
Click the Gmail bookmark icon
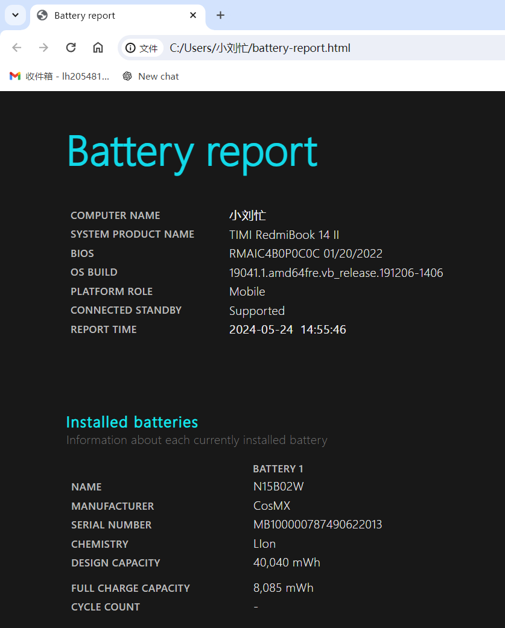click(15, 76)
